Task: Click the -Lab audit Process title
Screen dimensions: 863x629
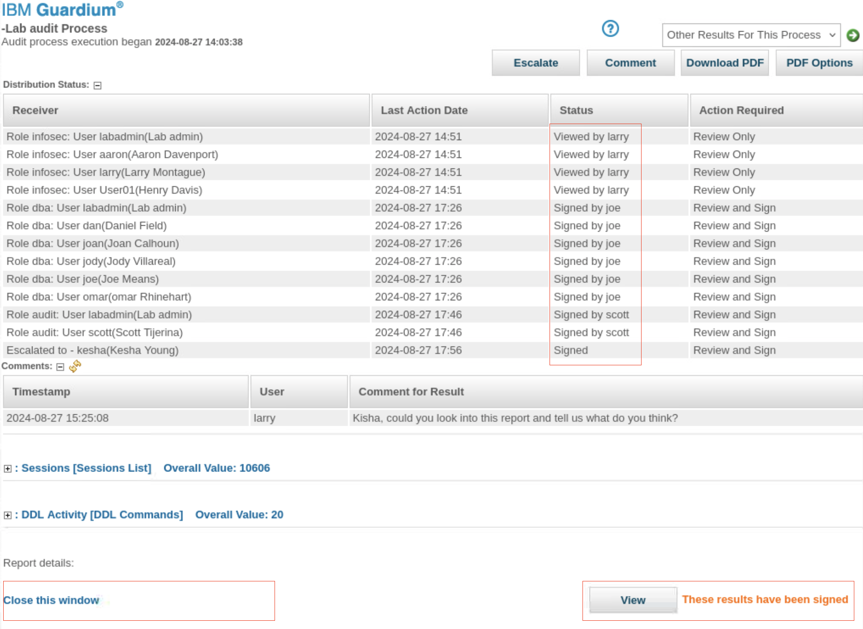Action: tap(54, 28)
